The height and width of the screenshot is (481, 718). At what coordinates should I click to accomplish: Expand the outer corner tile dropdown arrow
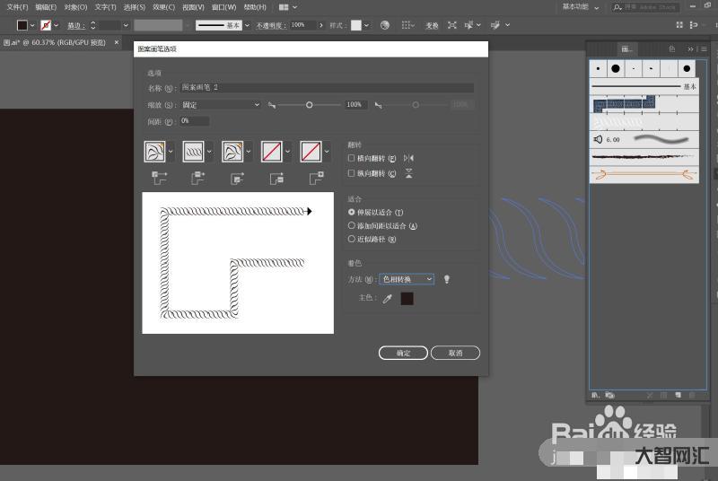pos(171,152)
